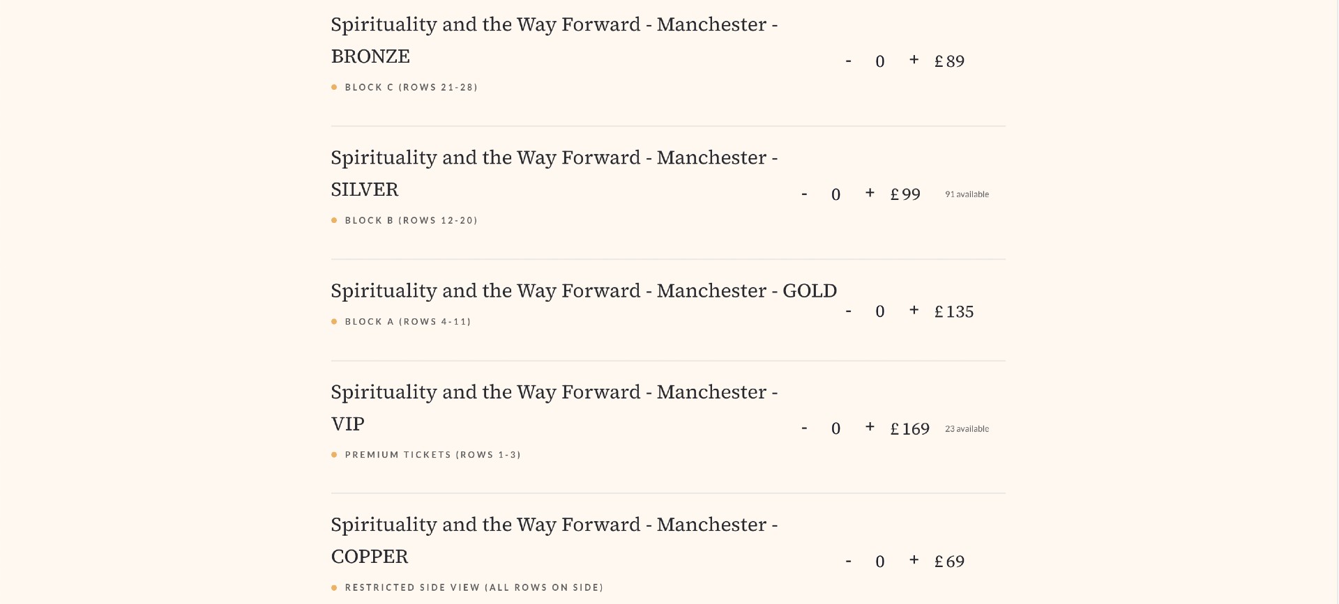Viewport: 1339px width, 604px height.
Task: Click the £169 VIP price
Action: tap(909, 428)
